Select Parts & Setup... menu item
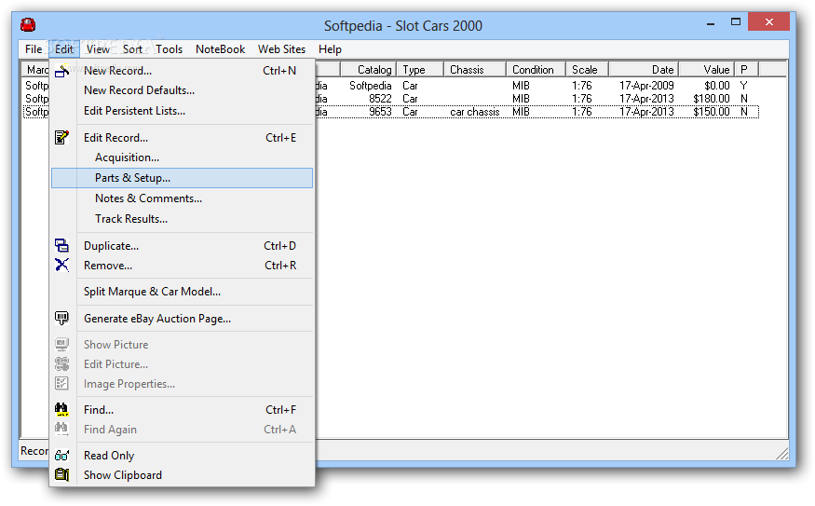This screenshot has width=815, height=506. tap(182, 178)
